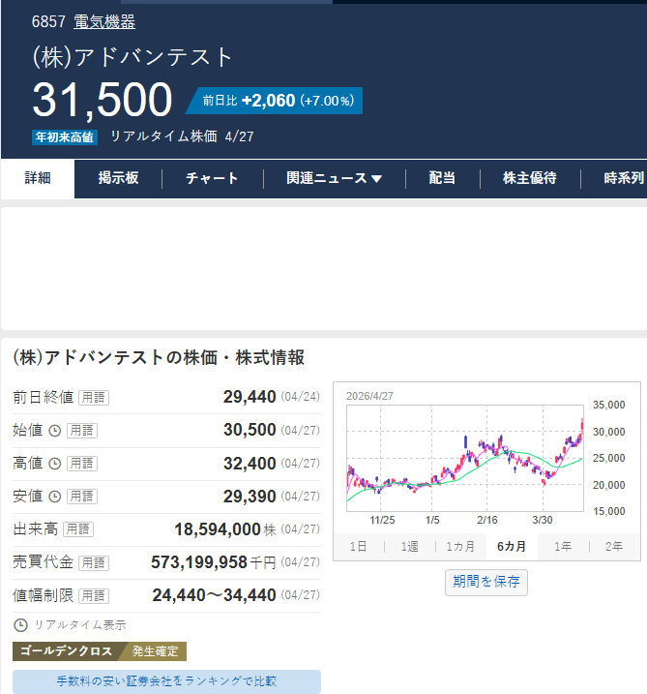The height and width of the screenshot is (694, 647).
Task: Click the 発生確定 label
Action: coord(155,651)
